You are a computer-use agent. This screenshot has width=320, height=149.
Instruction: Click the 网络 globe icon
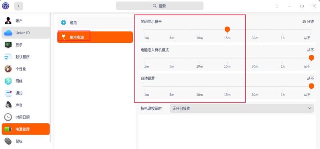tap(8, 81)
